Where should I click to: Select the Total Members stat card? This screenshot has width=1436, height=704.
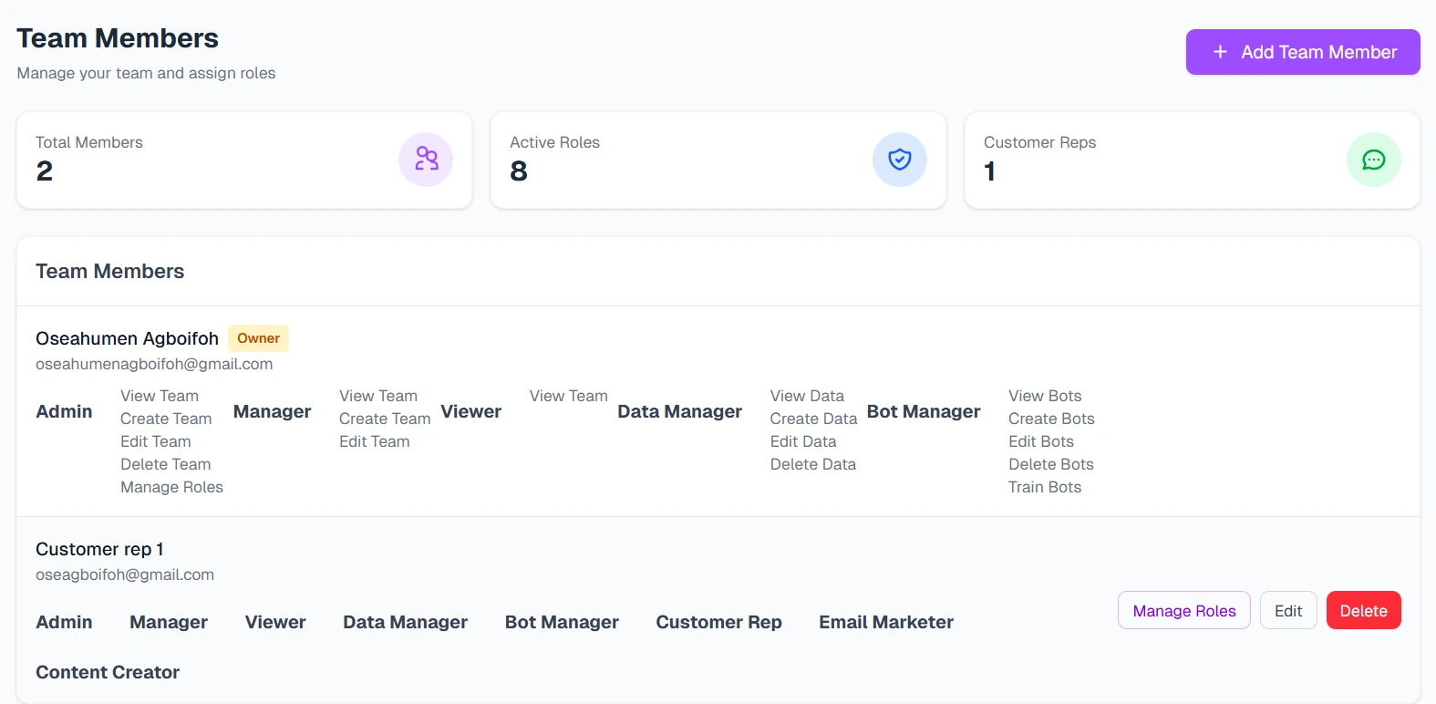pos(244,160)
